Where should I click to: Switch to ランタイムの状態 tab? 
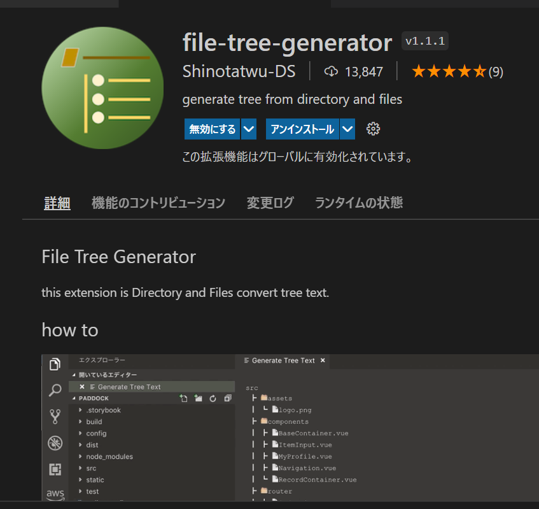click(x=359, y=203)
